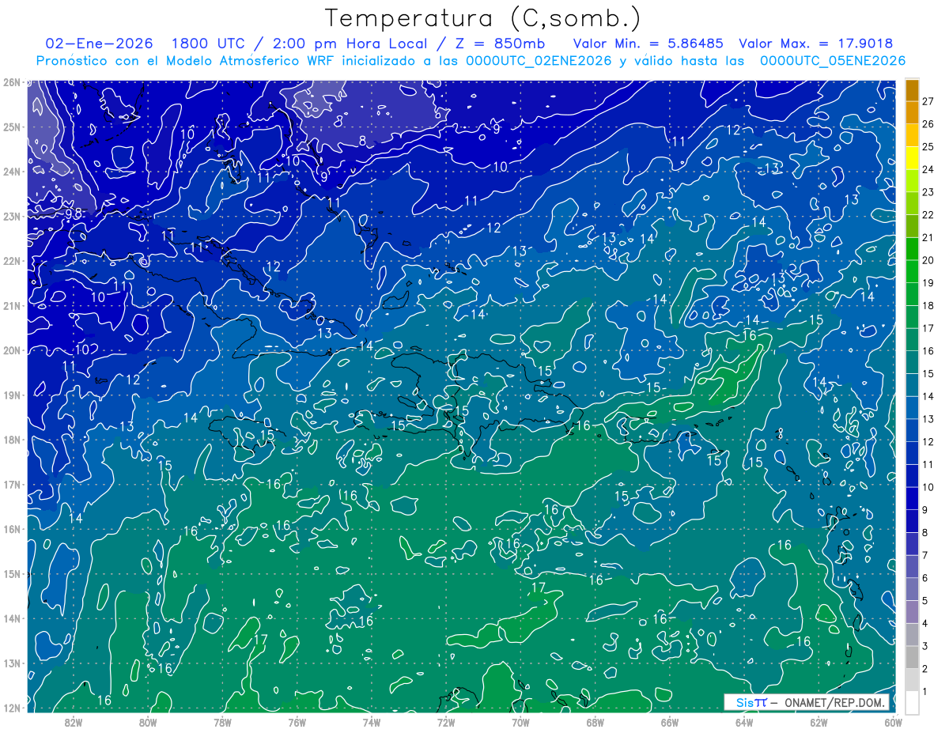Image resolution: width=949 pixels, height=733 pixels.
Task: Click the "17N" latitude axis label
Action: pyautogui.click(x=11, y=484)
